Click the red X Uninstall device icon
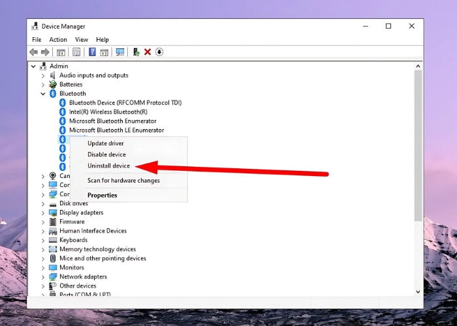Screen dimensions: 457x326 (x=148, y=52)
